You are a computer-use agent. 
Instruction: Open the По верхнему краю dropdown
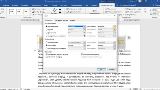[x=84, y=42]
